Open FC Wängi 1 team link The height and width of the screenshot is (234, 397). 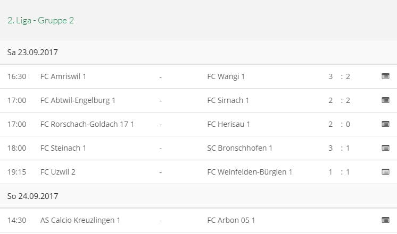(x=226, y=76)
